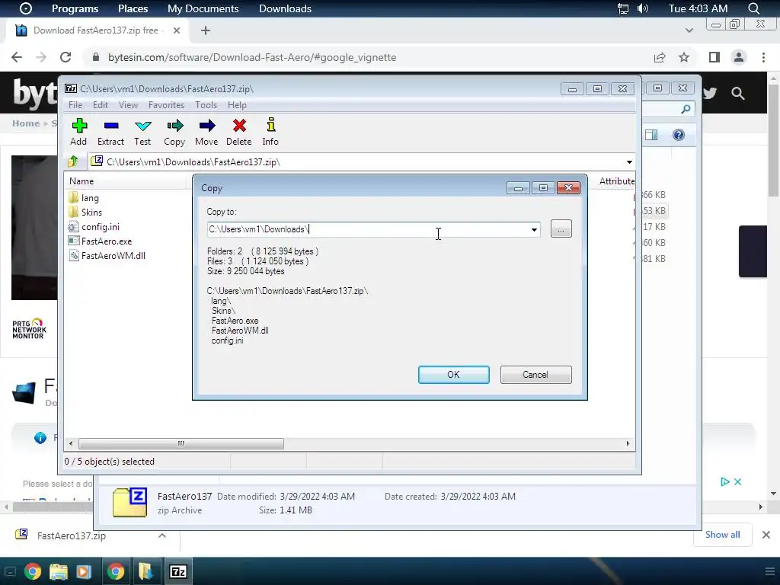
Task: Expand the Copy to path dropdown
Action: click(534, 229)
